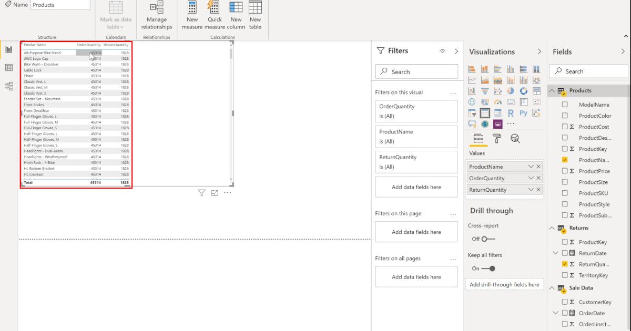This screenshot has width=631, height=331.
Task: Select the Gauge visualization
Action: (x=498, y=101)
